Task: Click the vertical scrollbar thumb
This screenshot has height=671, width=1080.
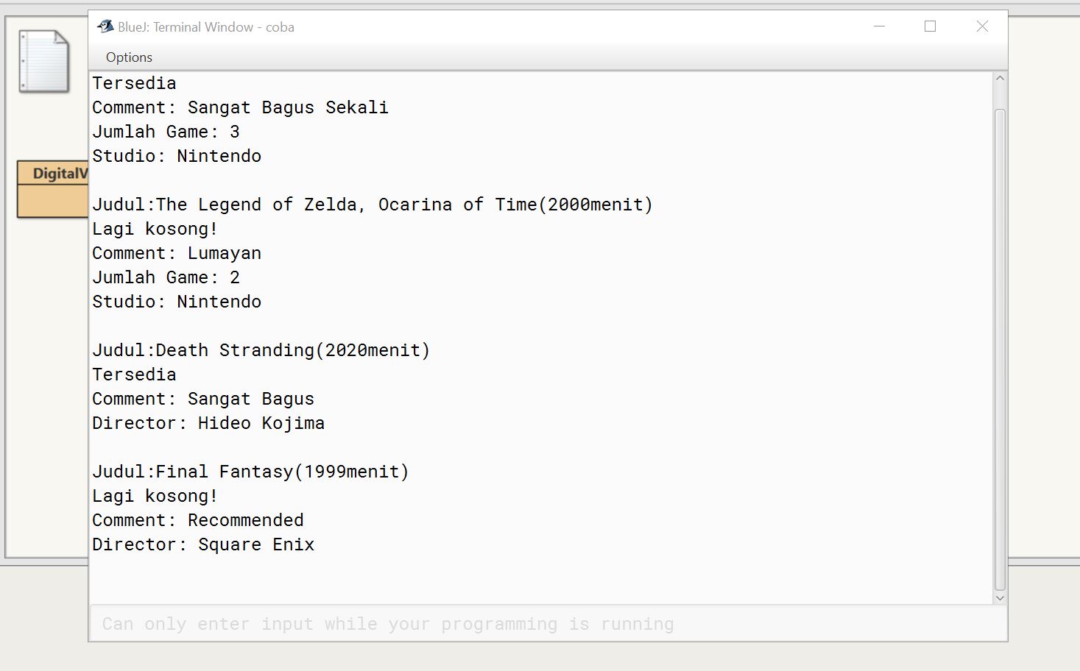Action: [x=1000, y=349]
